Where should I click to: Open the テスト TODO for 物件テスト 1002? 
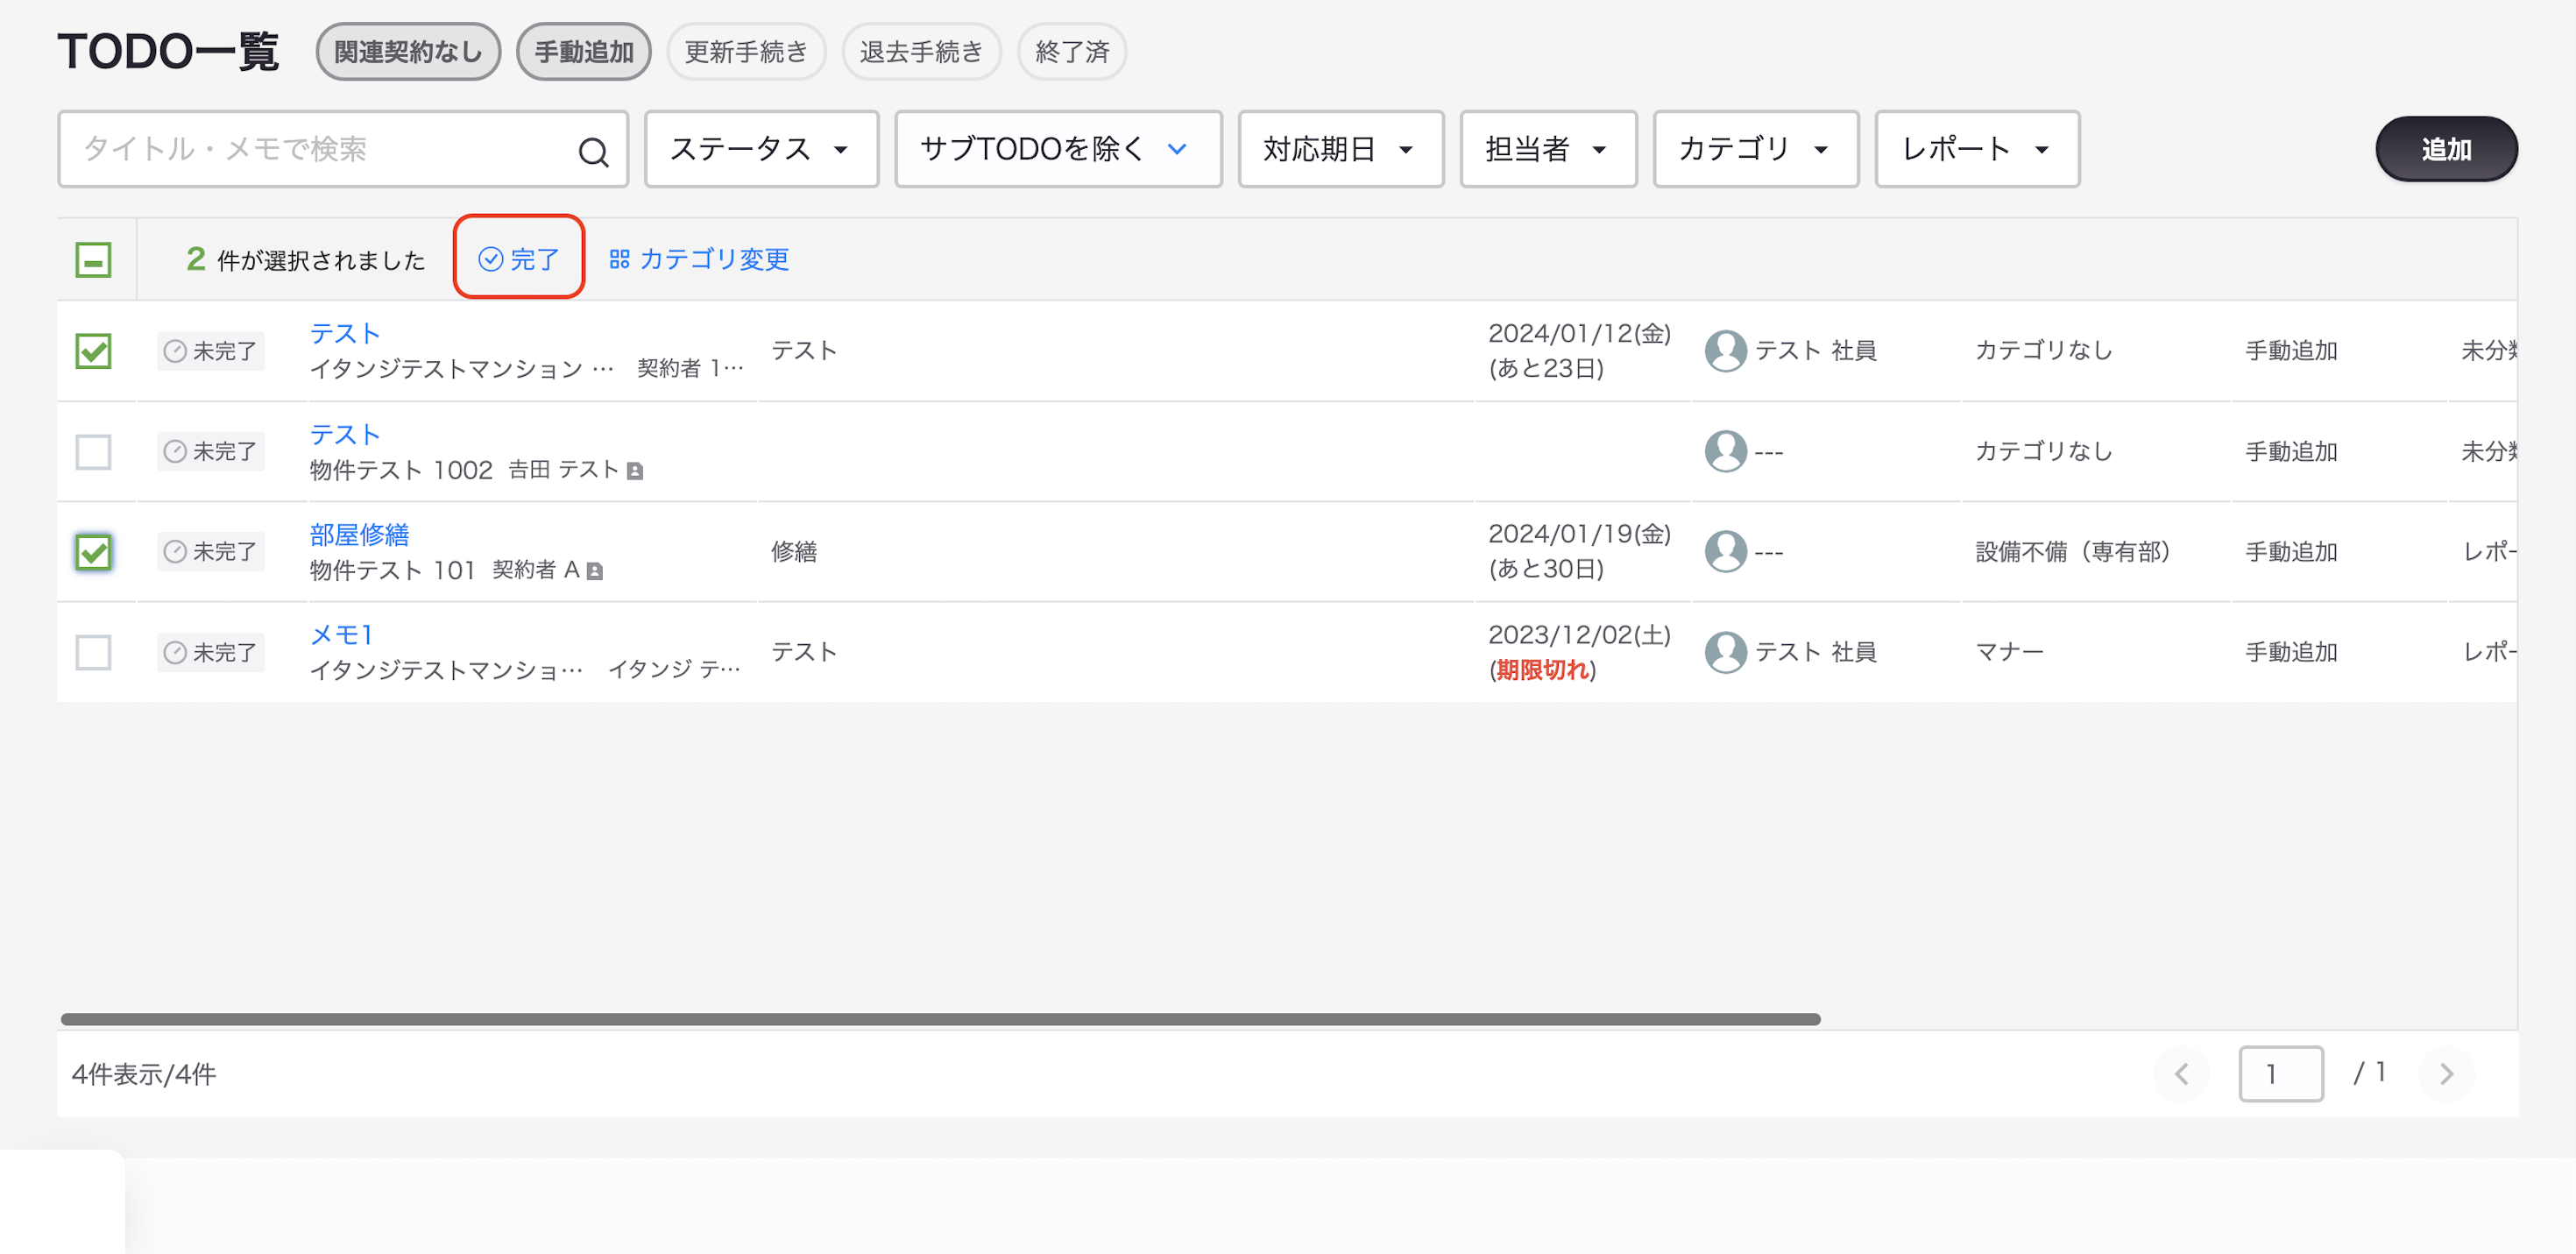pyautogui.click(x=345, y=435)
